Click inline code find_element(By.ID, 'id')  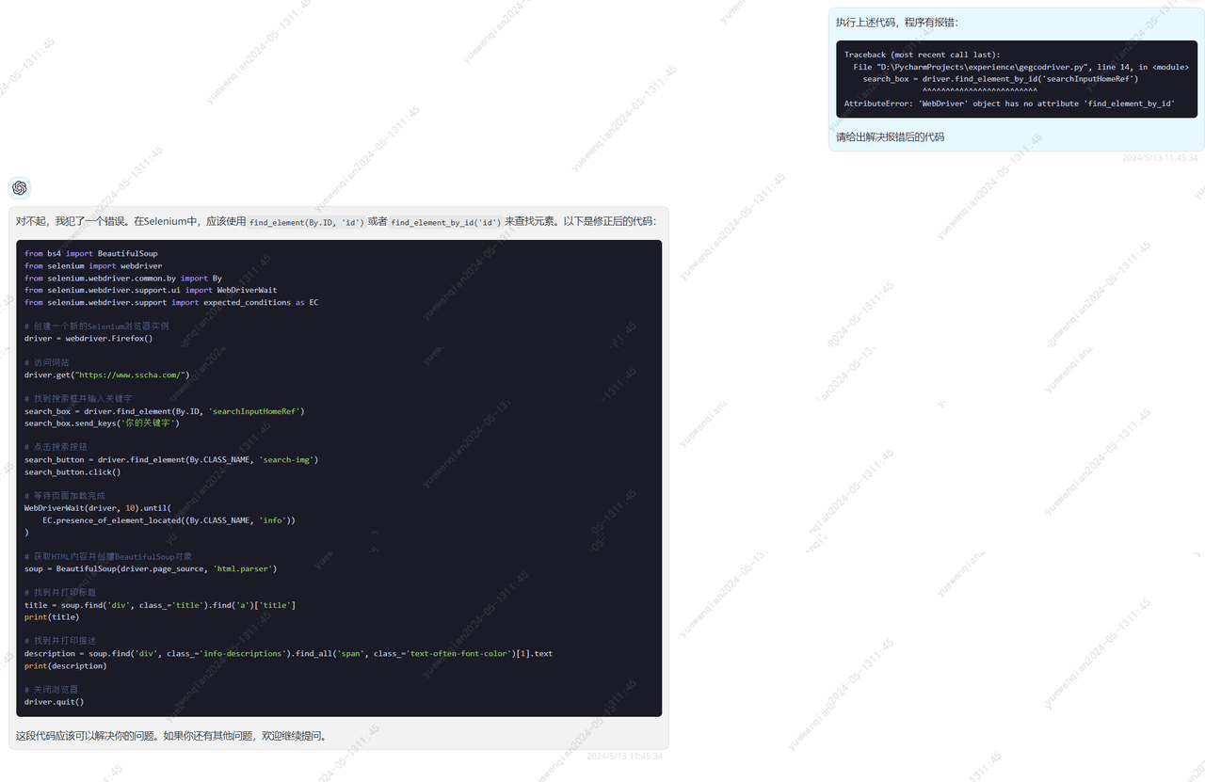coord(306,222)
